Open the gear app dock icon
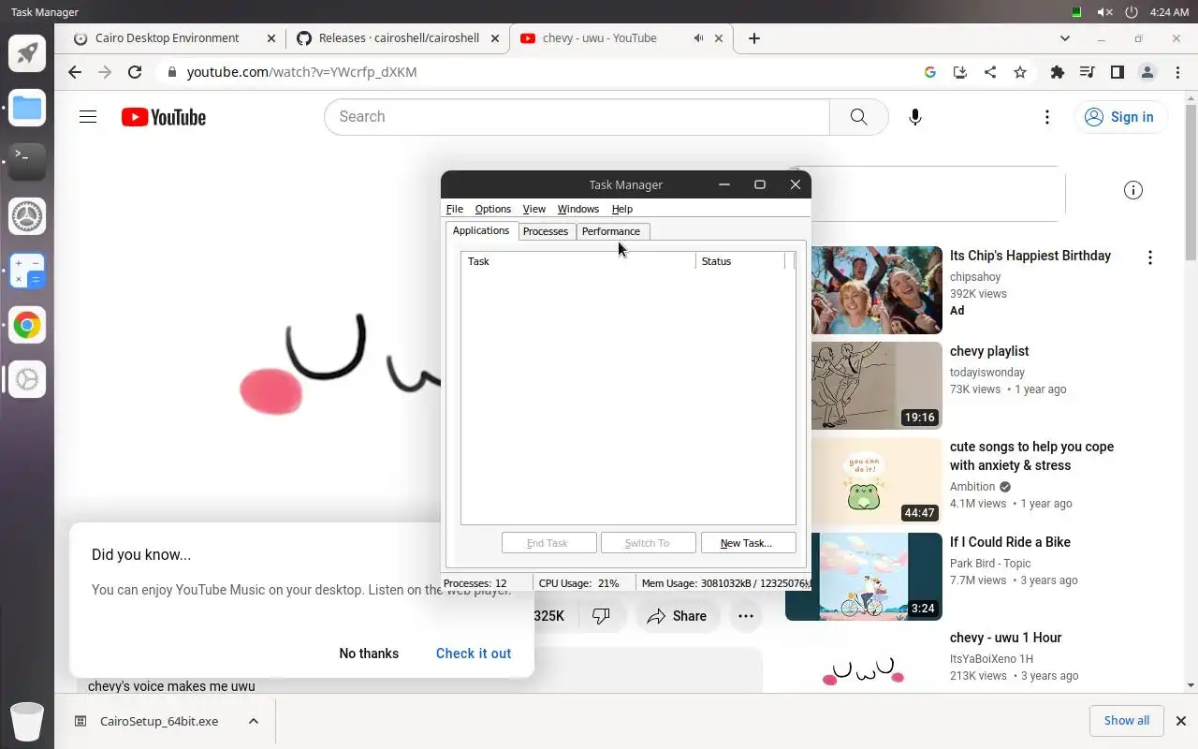The height and width of the screenshot is (749, 1198). [x=27, y=379]
